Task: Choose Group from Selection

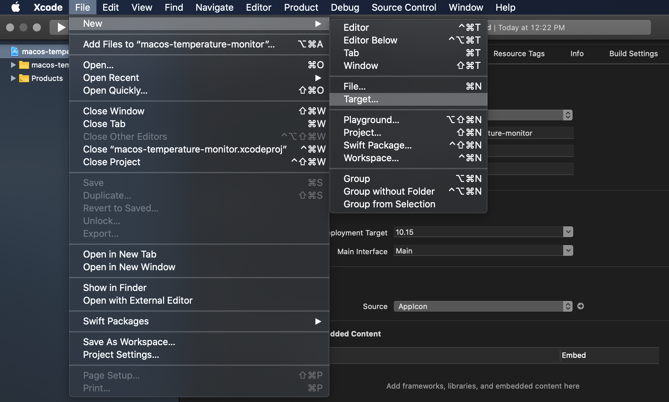Action: tap(408, 204)
